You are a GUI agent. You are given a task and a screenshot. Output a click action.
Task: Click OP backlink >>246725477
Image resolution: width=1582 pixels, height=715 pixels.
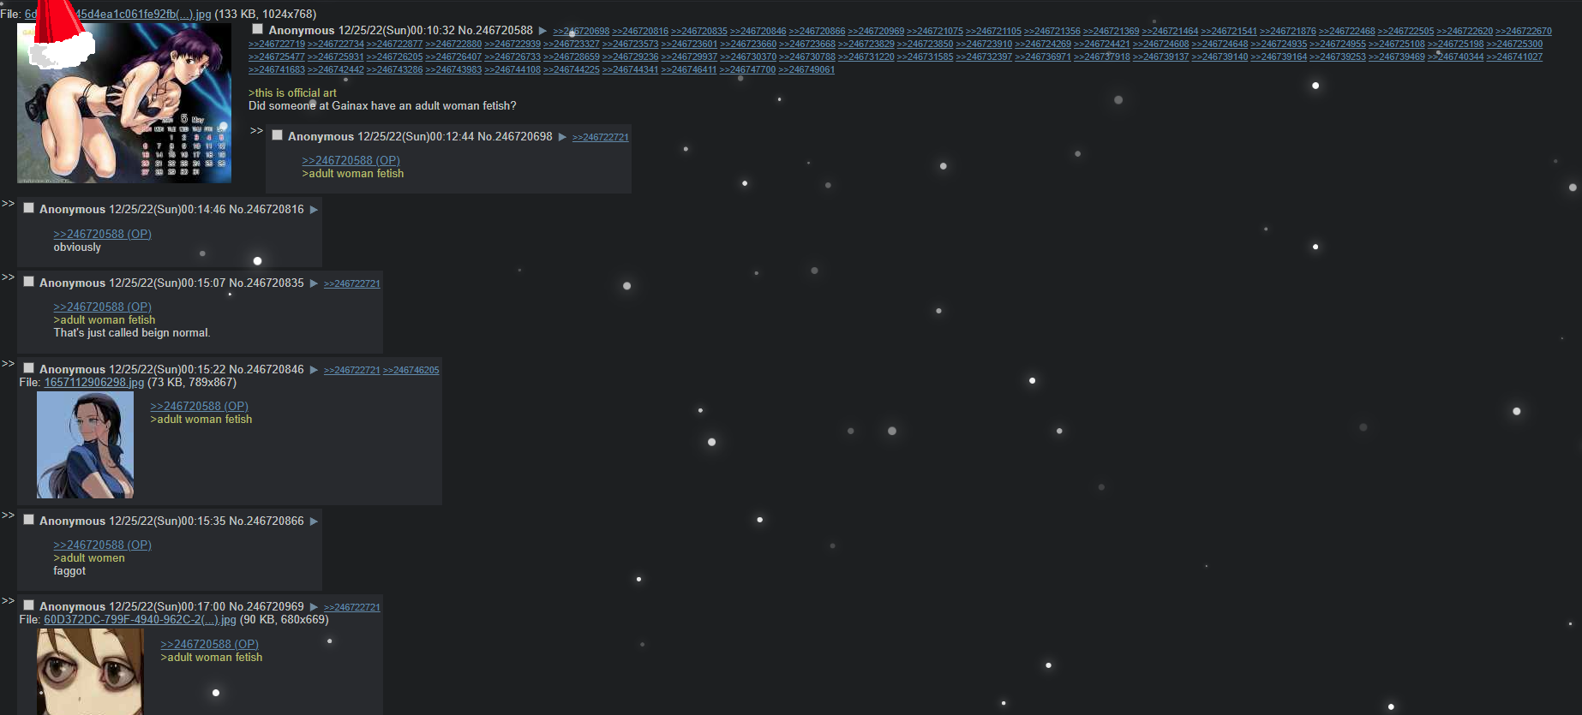(x=277, y=57)
